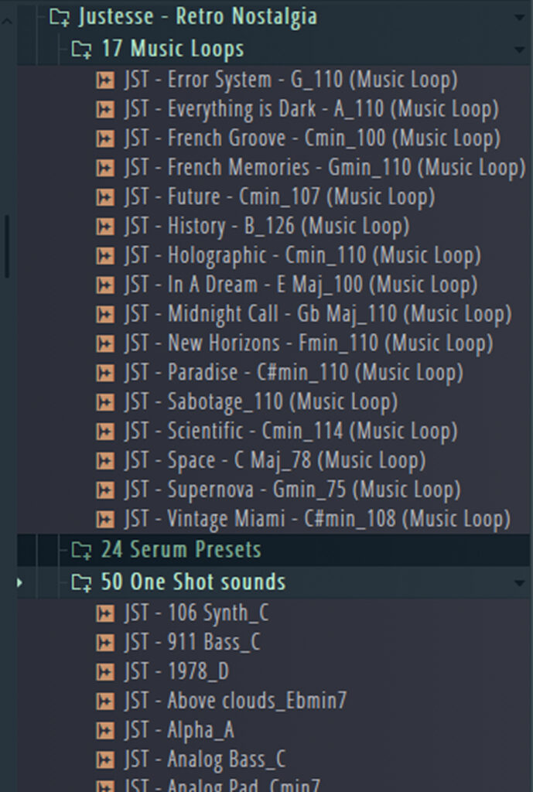Click the waveform icon beside History loop
This screenshot has width=533, height=792.
(x=104, y=227)
